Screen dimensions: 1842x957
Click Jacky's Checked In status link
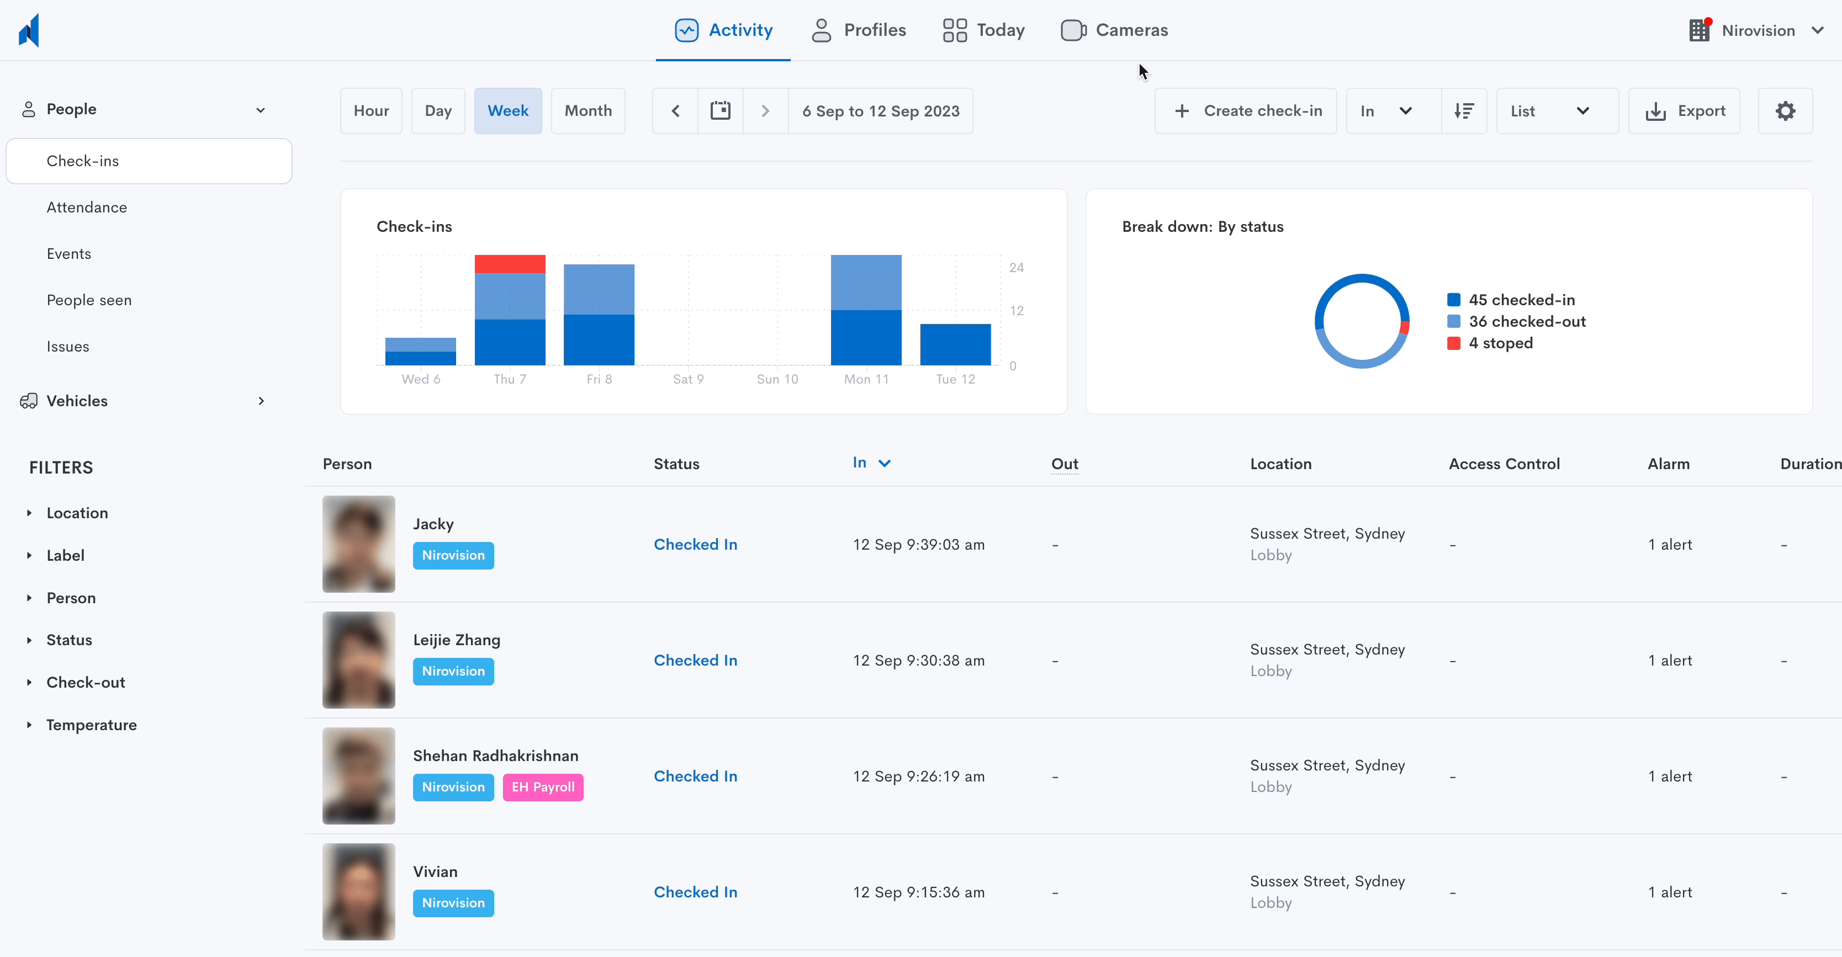tap(695, 545)
